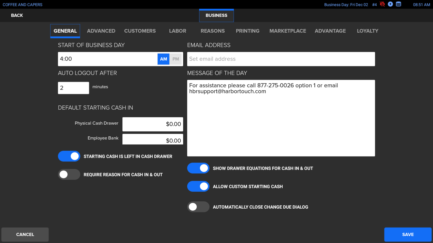Enable Automatically Close Change Due Dialog
The image size is (433, 243).
tap(198, 207)
